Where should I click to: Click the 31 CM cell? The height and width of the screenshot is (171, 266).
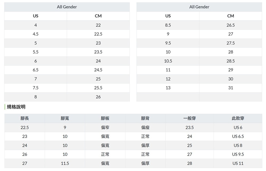point(231,88)
